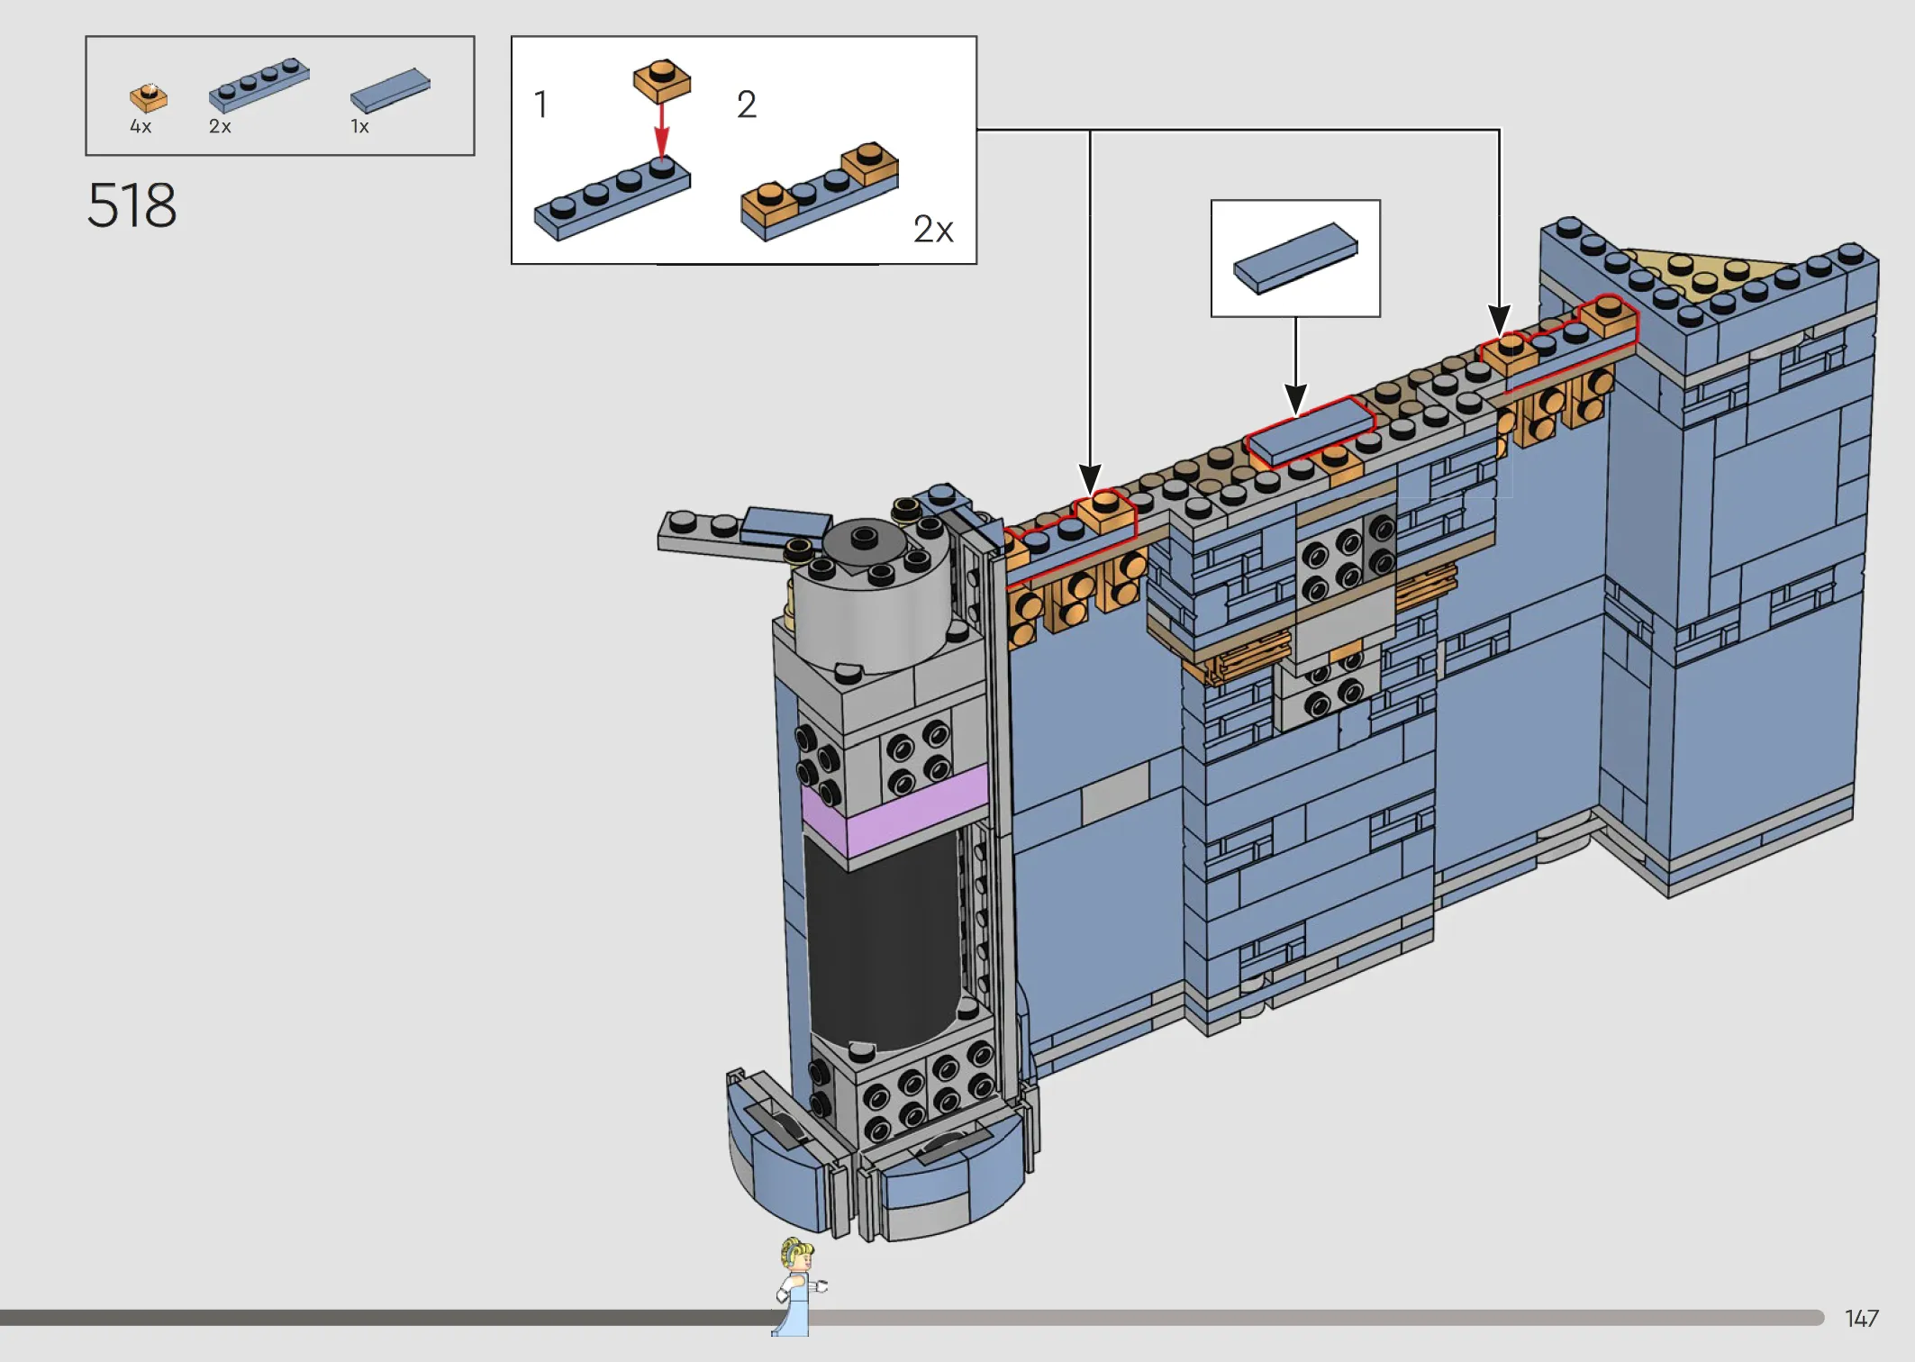Click the 4x quantity label

pyautogui.click(x=141, y=127)
